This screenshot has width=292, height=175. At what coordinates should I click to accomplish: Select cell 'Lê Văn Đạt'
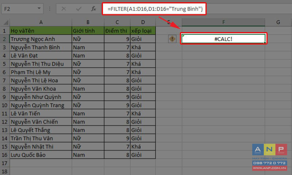click(41, 56)
